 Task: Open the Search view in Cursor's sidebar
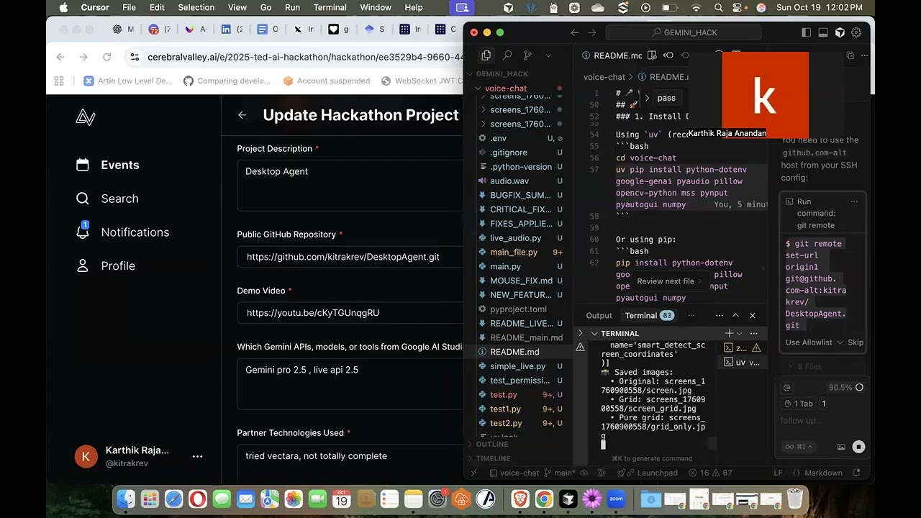coord(507,55)
